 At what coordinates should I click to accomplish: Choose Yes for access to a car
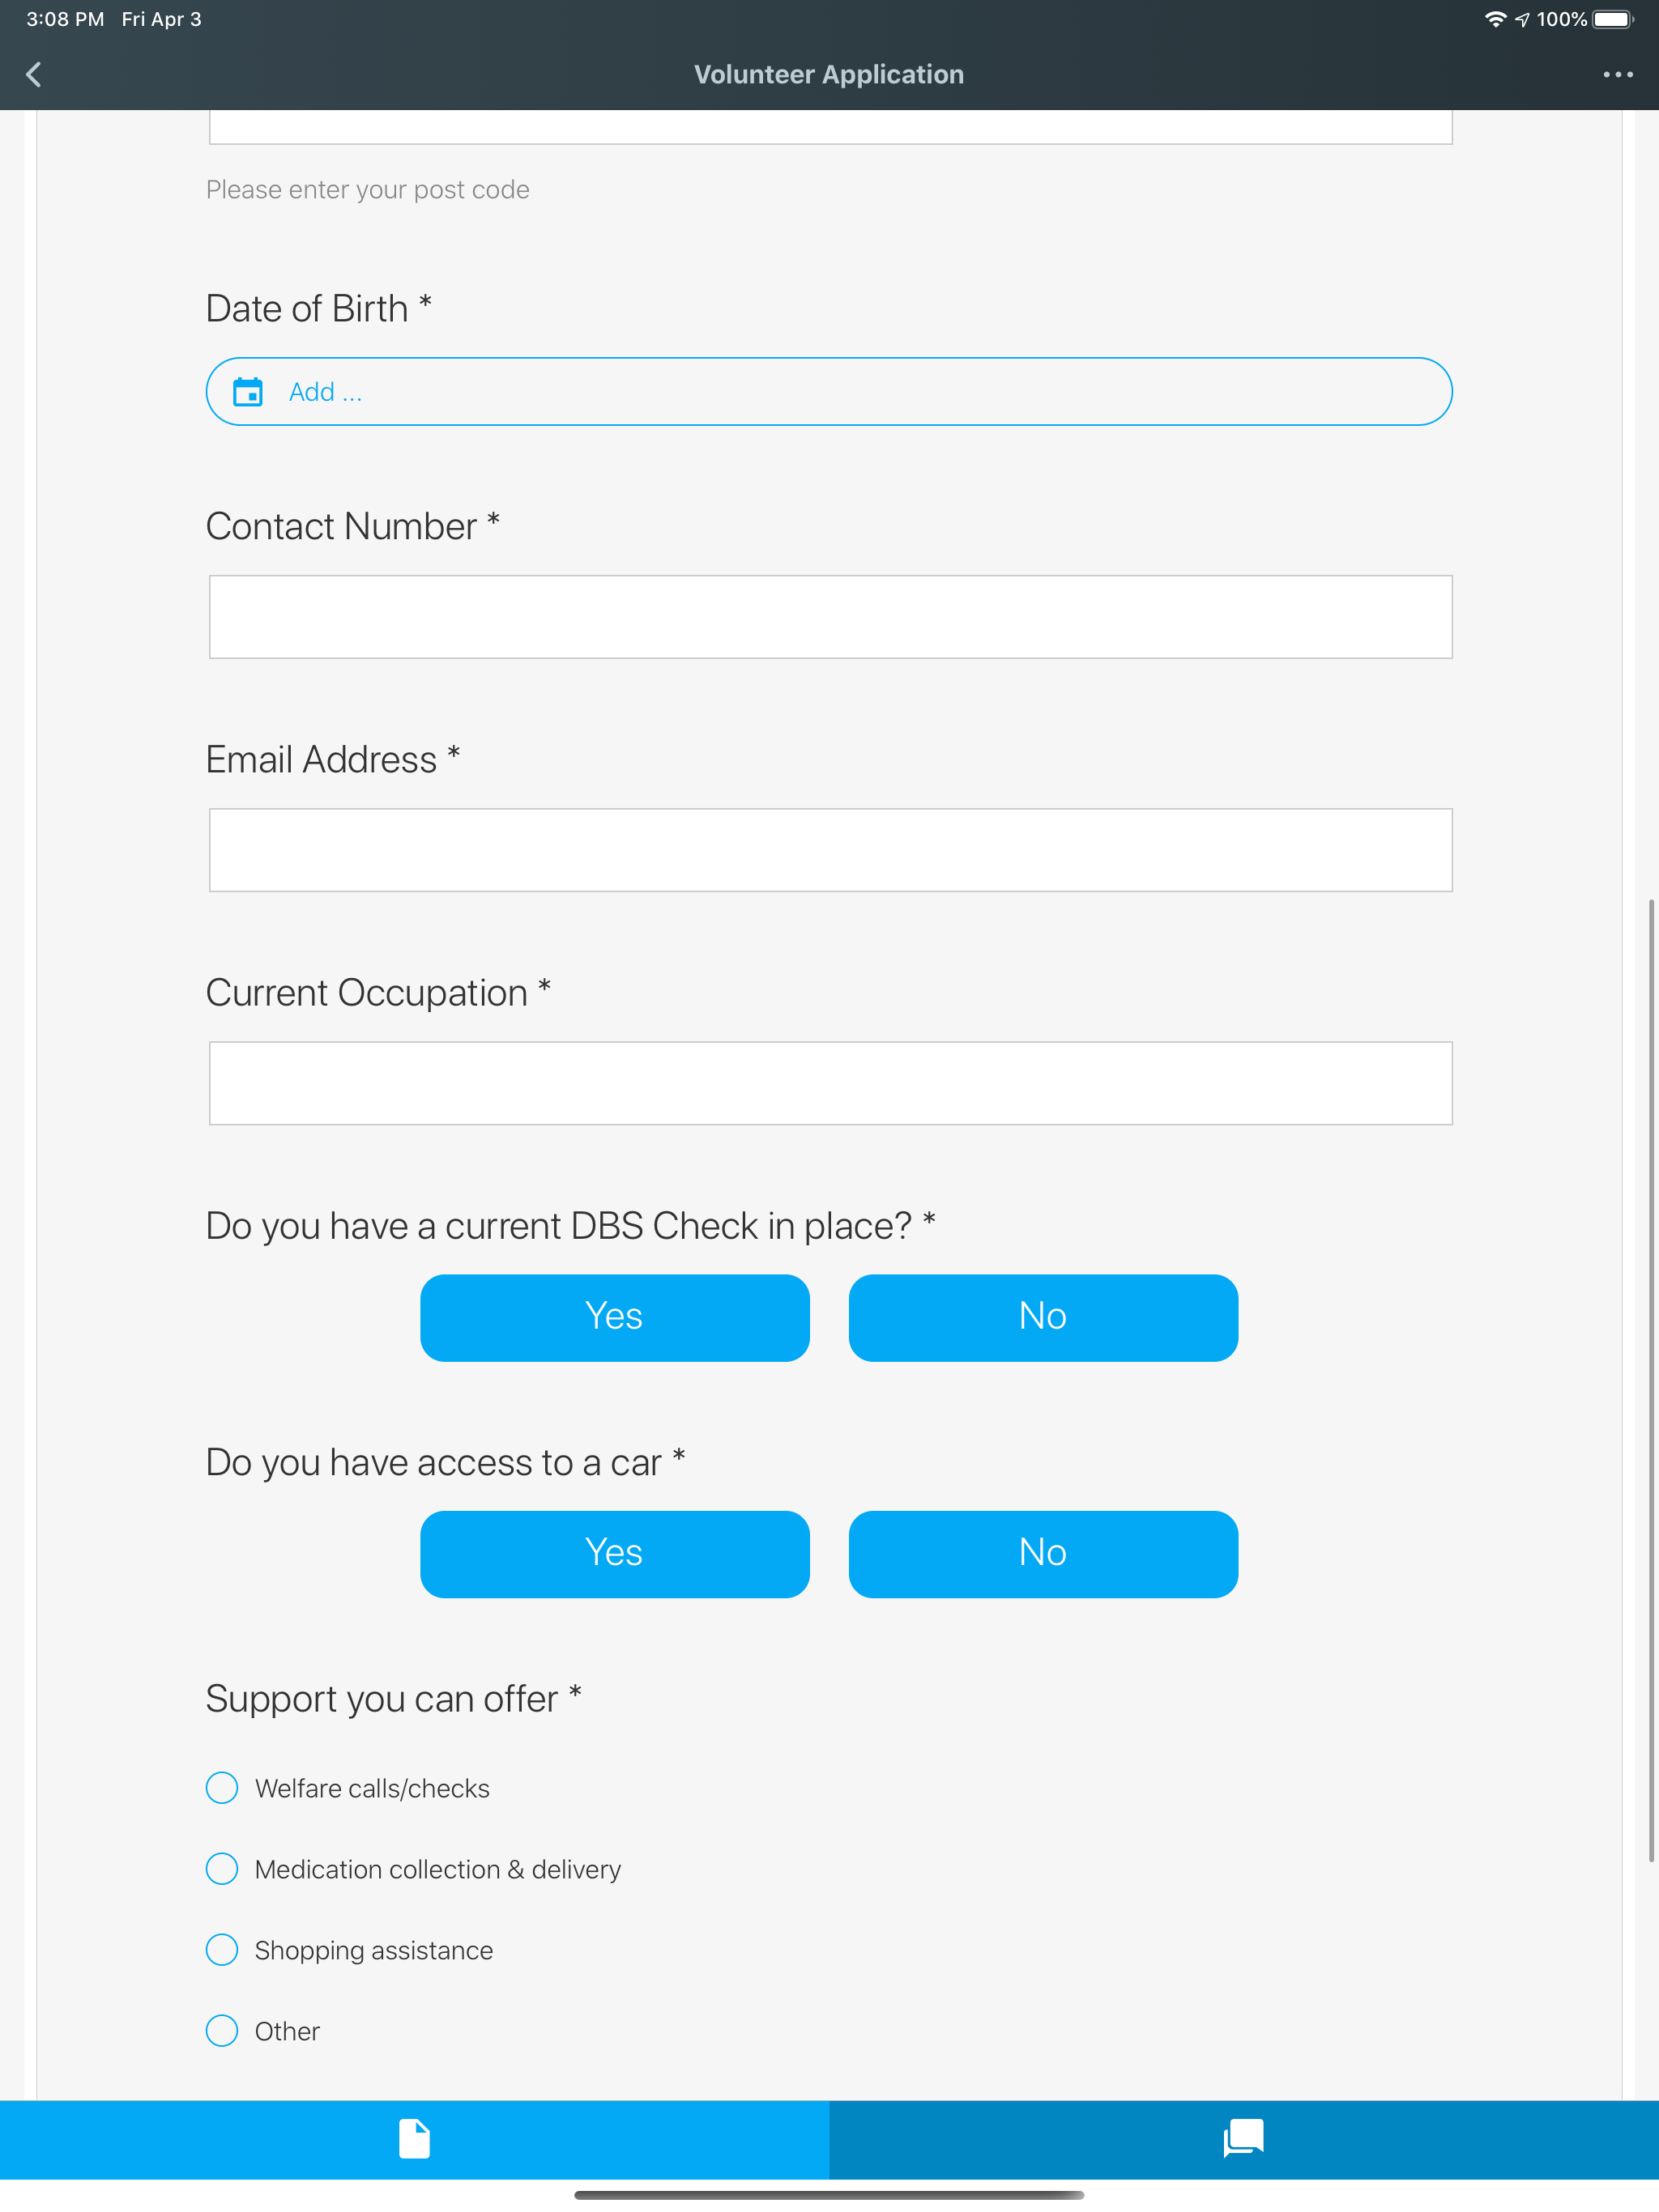click(614, 1554)
